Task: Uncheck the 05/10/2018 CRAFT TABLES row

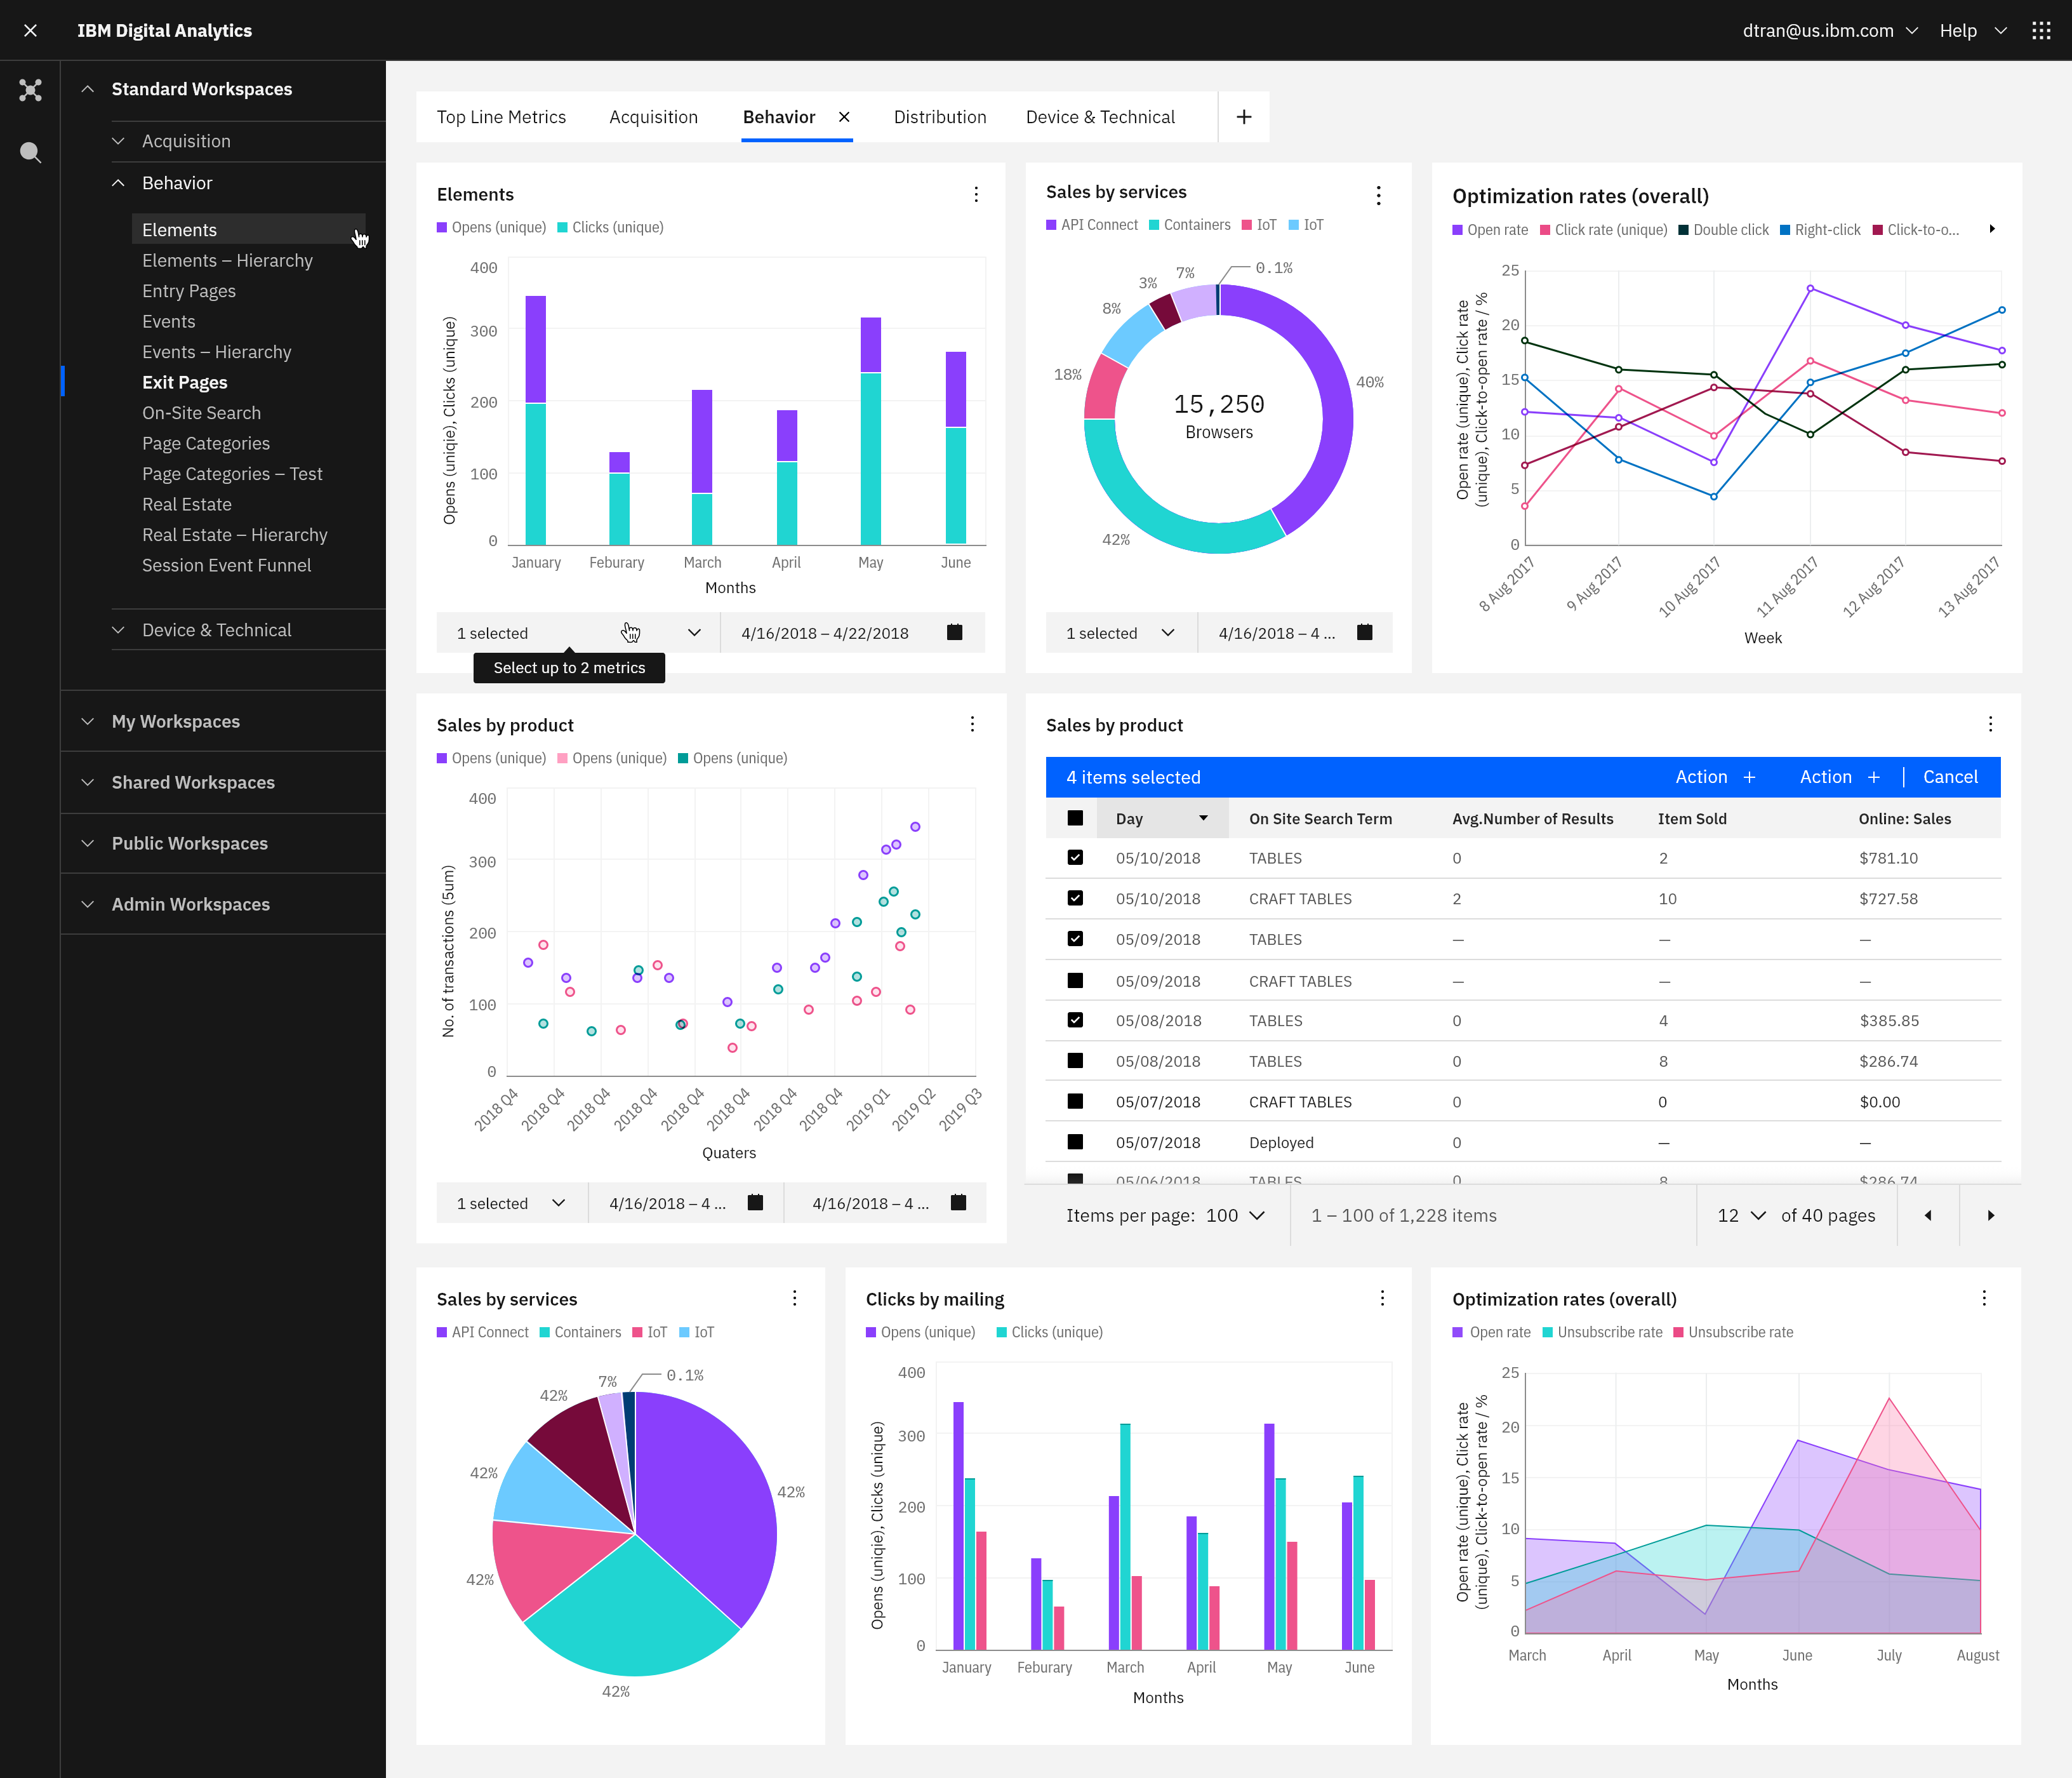Action: tap(1075, 897)
